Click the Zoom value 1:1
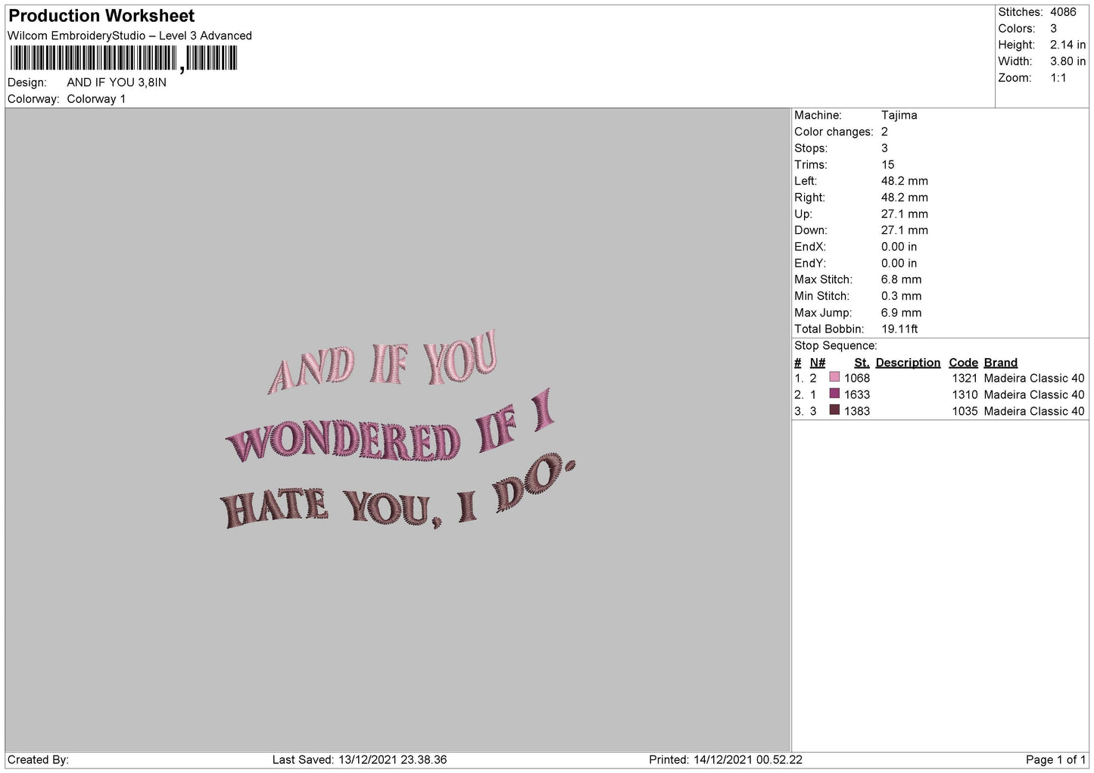 pos(1058,78)
